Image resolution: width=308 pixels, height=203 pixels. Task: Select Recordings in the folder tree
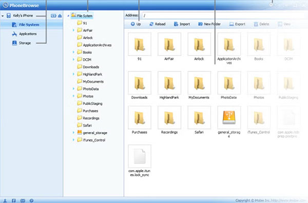(x=88, y=118)
